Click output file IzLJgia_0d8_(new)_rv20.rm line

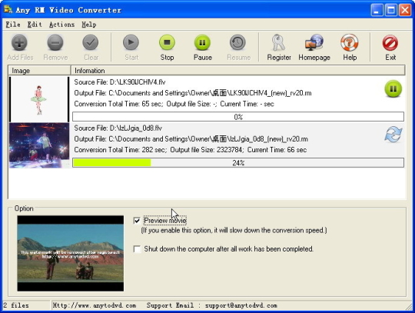click(x=191, y=139)
